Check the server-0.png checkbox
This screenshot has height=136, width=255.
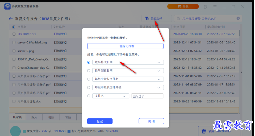click(x=14, y=51)
